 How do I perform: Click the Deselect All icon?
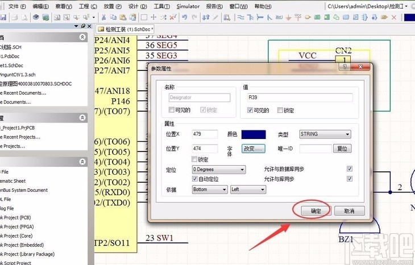click(163, 18)
